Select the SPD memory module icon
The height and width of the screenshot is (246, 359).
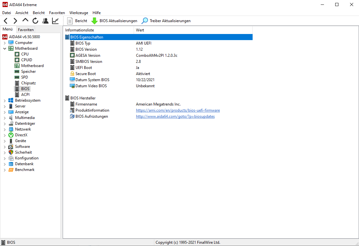17,77
